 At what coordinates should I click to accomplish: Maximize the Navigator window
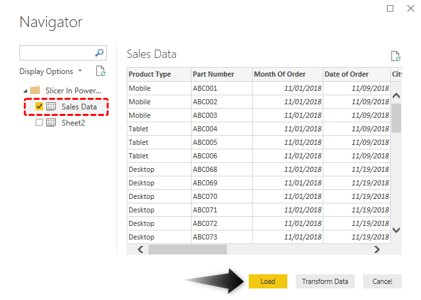click(390, 8)
